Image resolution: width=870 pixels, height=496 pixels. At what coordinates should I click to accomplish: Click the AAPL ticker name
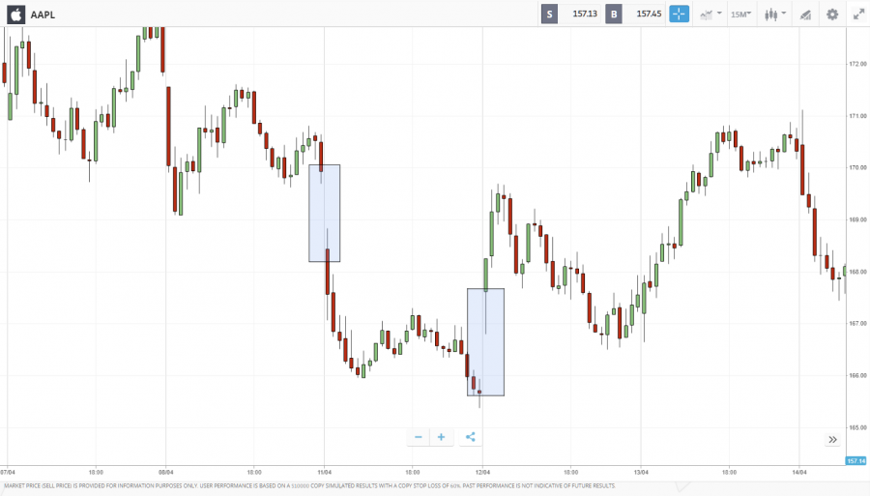[x=43, y=15]
